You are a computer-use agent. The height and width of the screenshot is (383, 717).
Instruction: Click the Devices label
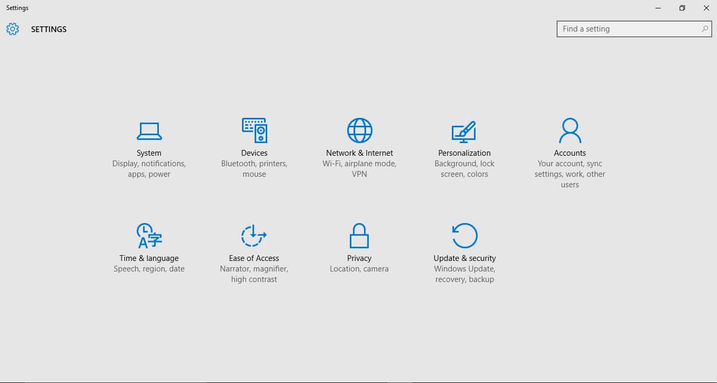point(254,153)
